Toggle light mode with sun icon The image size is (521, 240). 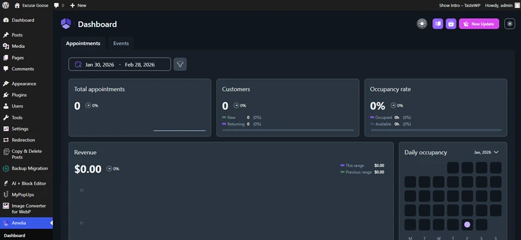coord(422,24)
